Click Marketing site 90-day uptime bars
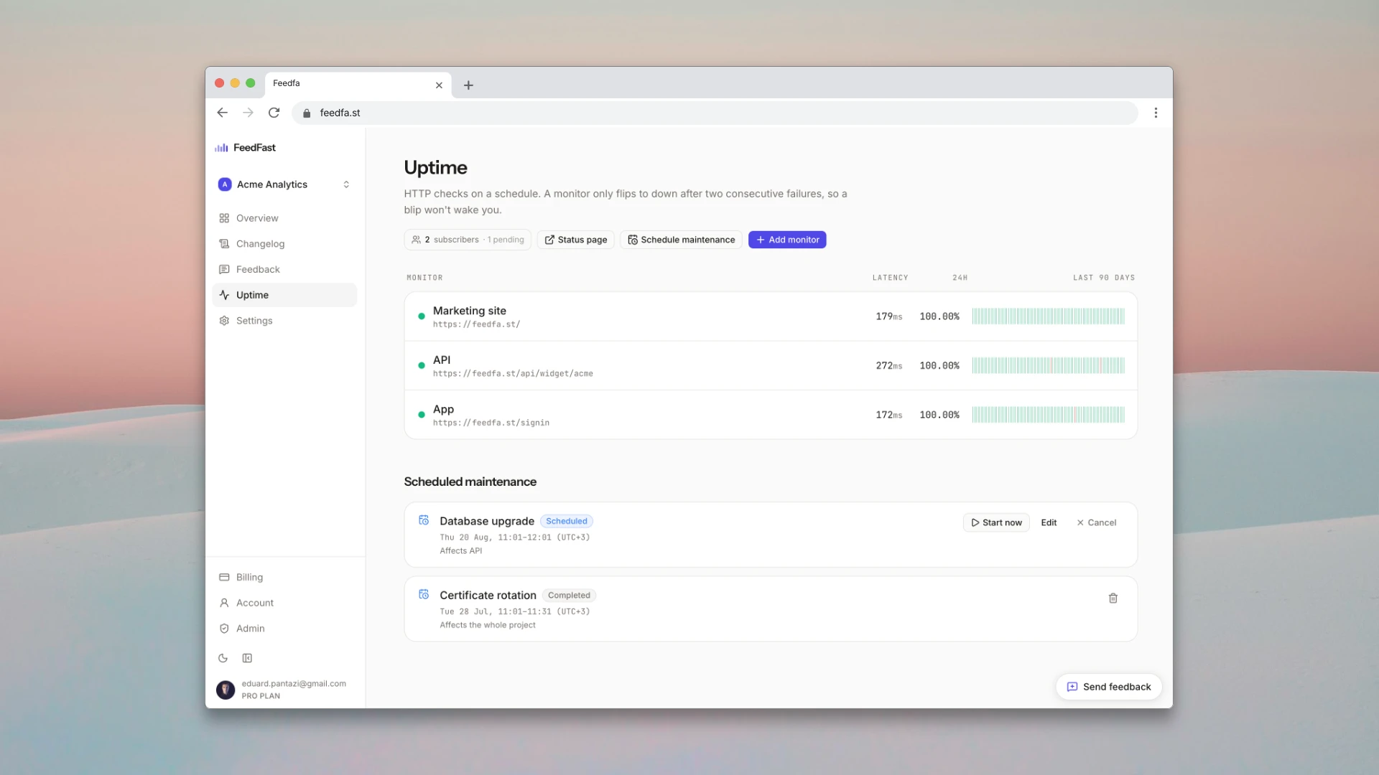1379x775 pixels. click(x=1049, y=316)
